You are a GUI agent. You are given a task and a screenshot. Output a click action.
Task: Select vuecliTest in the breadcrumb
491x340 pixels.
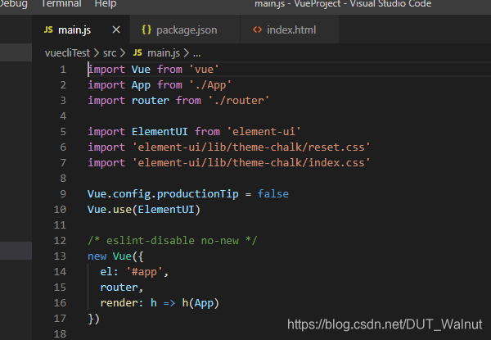coord(67,53)
